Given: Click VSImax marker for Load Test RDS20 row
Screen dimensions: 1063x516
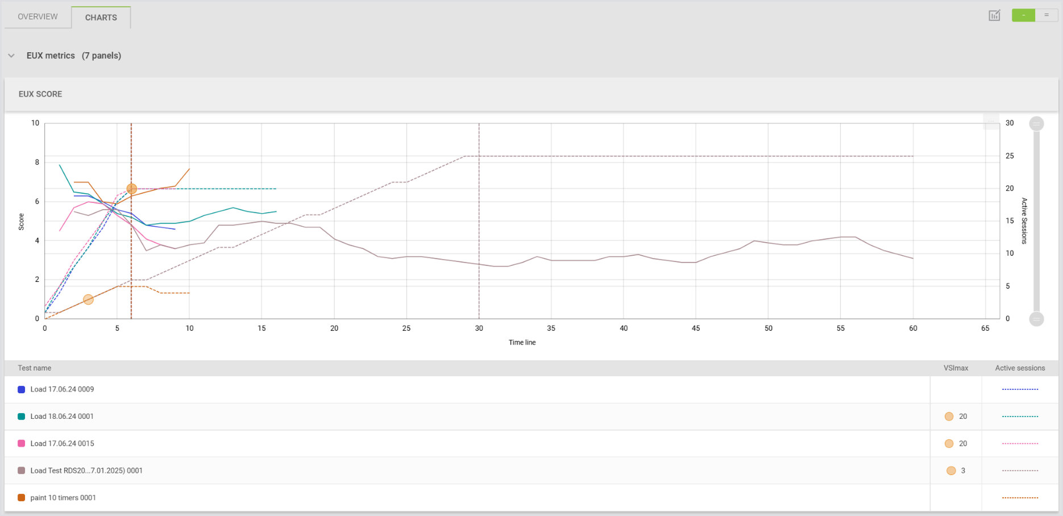Looking at the screenshot, I should [x=951, y=471].
